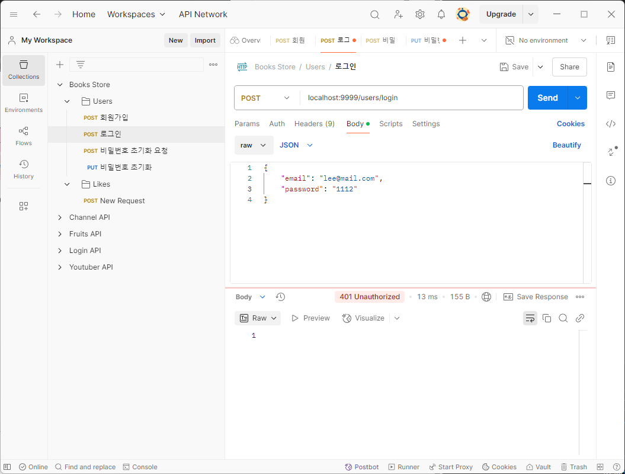Click the request URL field
The image size is (625, 474).
[x=411, y=98]
